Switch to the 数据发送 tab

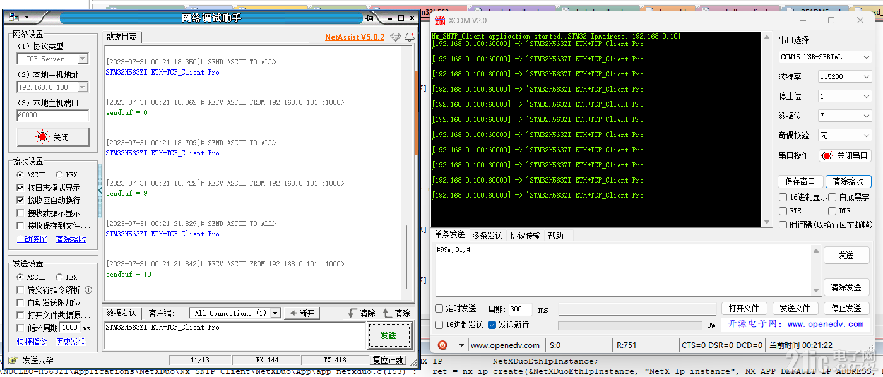[x=121, y=313]
